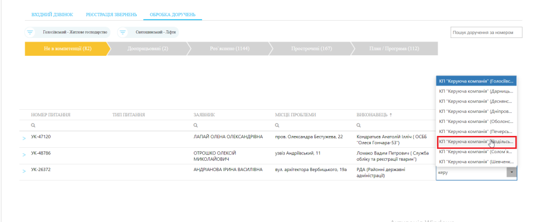Toggle the executor combo box dropdown arrow

pyautogui.click(x=511, y=173)
